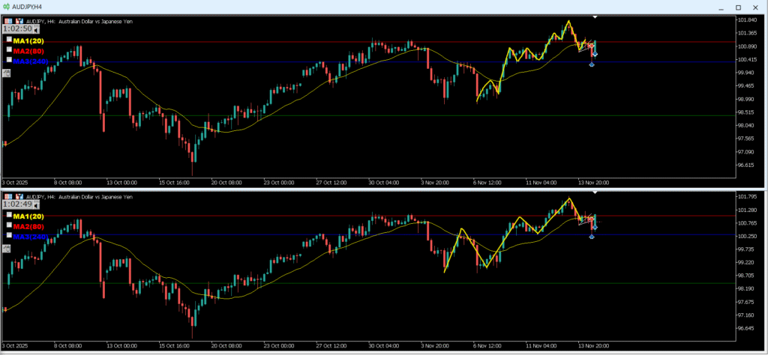The width and height of the screenshot is (768, 355).
Task: Click the white chart shift triangle in bottom chart
Action: (595, 192)
